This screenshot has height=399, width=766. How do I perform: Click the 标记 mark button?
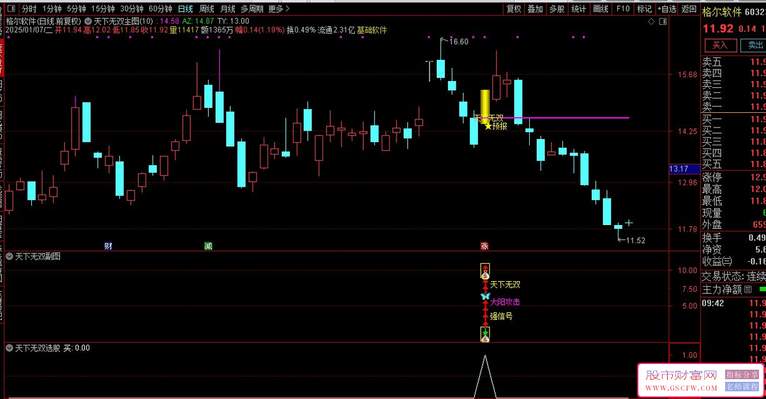(x=645, y=9)
